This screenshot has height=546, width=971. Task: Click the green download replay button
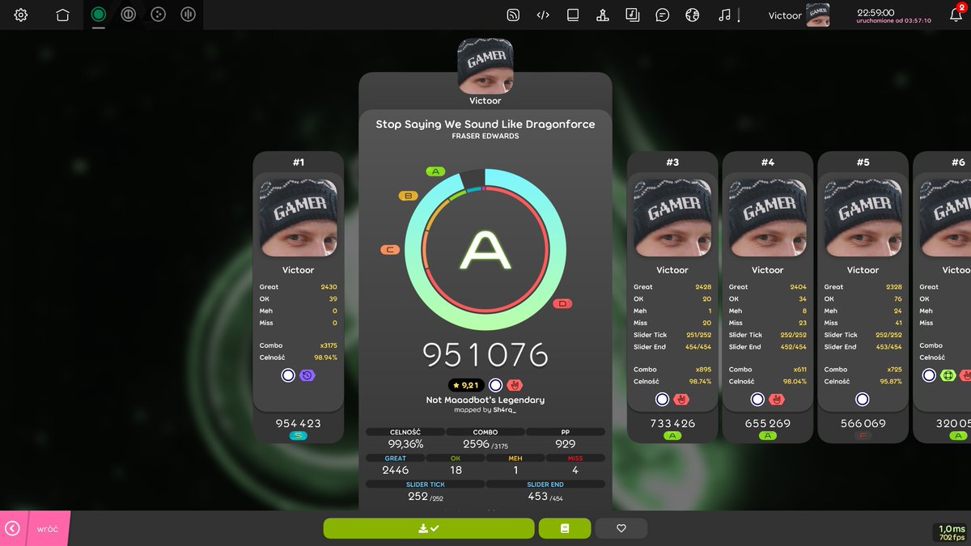tap(429, 528)
